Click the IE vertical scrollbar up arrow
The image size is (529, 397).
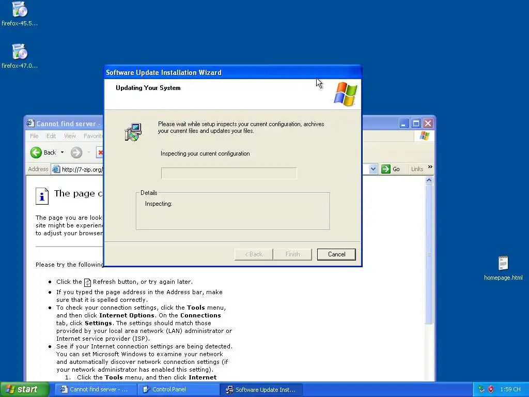(x=429, y=180)
